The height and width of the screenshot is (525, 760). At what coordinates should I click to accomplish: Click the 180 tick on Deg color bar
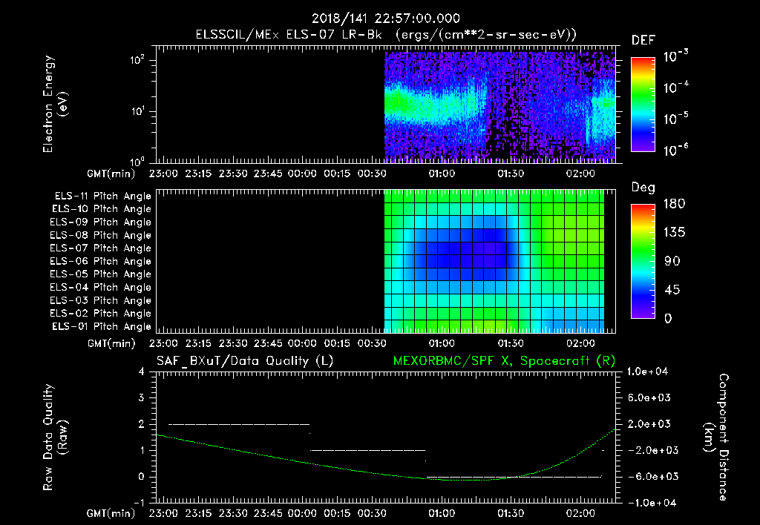[674, 203]
